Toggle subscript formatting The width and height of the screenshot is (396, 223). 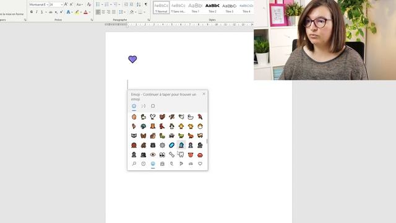(56, 12)
